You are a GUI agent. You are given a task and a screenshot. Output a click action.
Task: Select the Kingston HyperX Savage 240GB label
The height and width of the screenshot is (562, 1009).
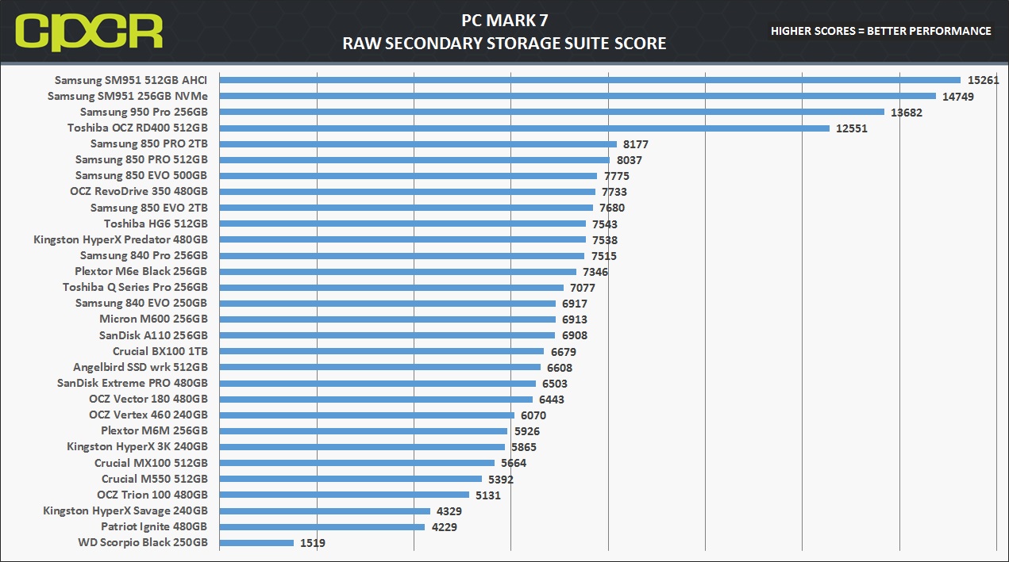click(125, 510)
